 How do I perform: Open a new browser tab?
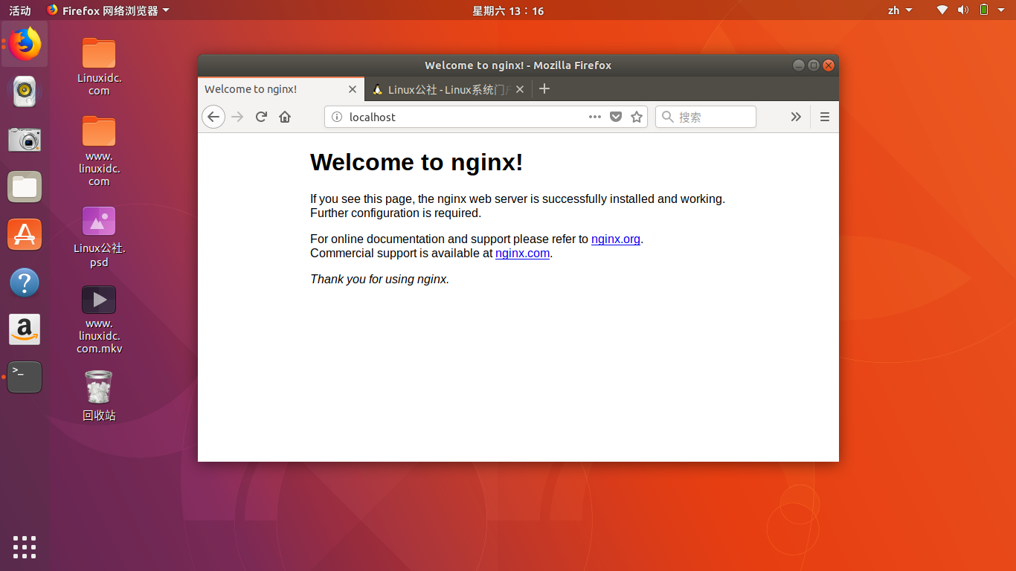click(x=544, y=88)
